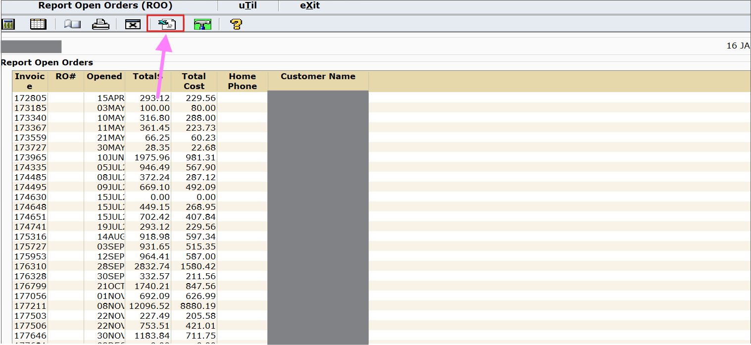Click the opened date 28SEP
The width and height of the screenshot is (751, 345).
[111, 266]
